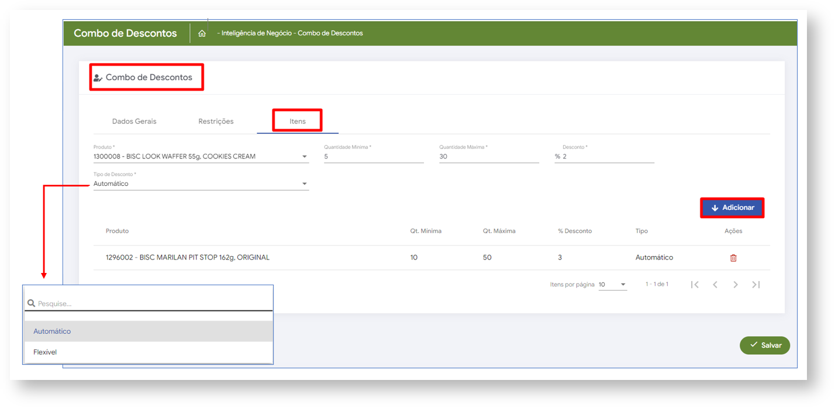Viewport: 835px width, 408px height.
Task: Save the combo with Salvar
Action: (x=765, y=345)
